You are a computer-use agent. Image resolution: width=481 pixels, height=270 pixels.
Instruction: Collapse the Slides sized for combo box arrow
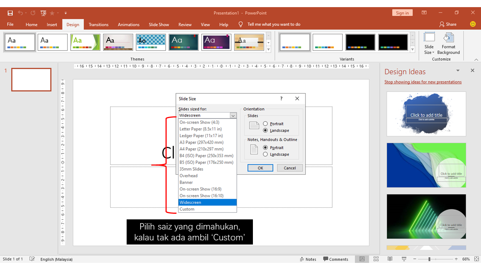233,115
